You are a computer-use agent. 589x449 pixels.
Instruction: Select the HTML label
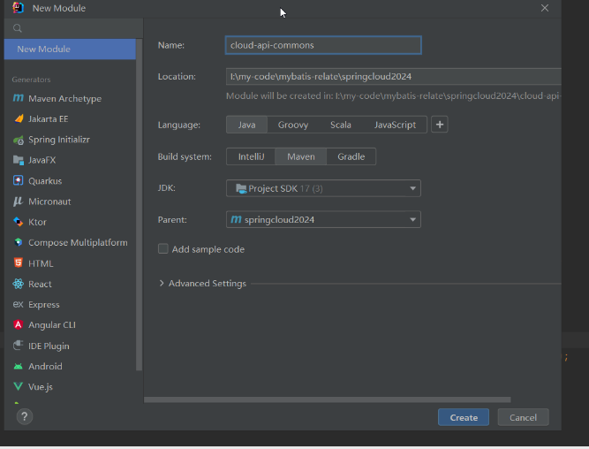pyautogui.click(x=41, y=263)
